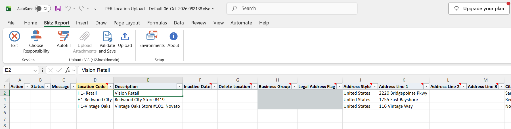Viewport: 511px width, 129px height.
Task: Switch to the Formulas tab
Action: click(x=157, y=23)
